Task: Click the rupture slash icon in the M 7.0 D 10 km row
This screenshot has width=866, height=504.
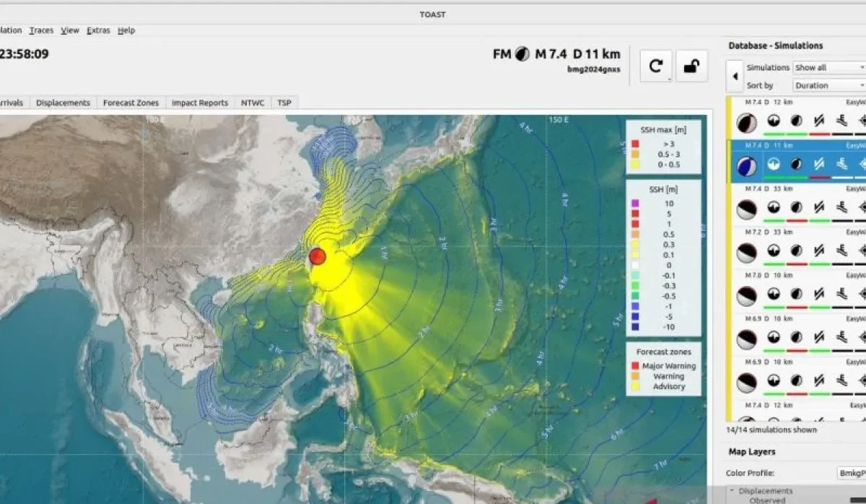Action: point(819,295)
